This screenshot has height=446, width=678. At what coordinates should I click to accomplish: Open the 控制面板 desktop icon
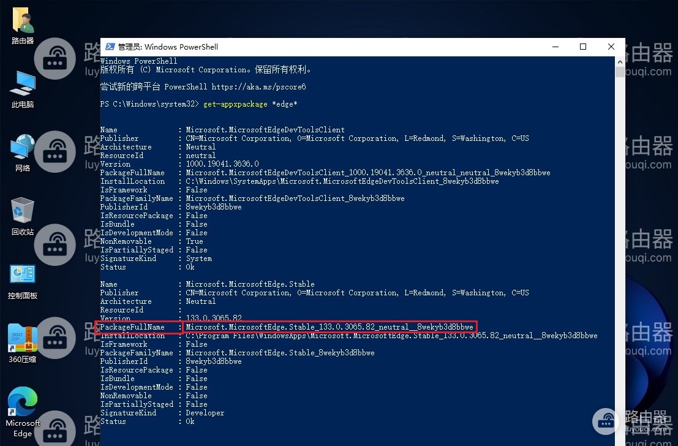coord(23,281)
